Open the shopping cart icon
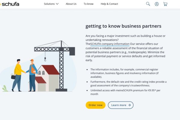 [165, 4]
